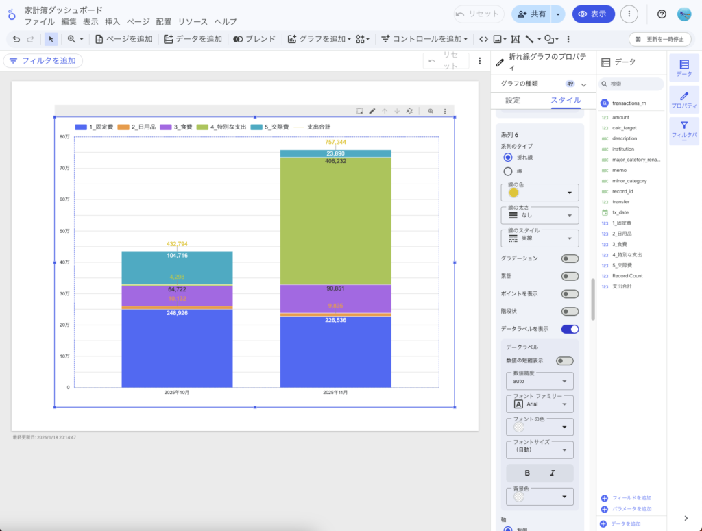Click the 共有 share button

click(531, 14)
